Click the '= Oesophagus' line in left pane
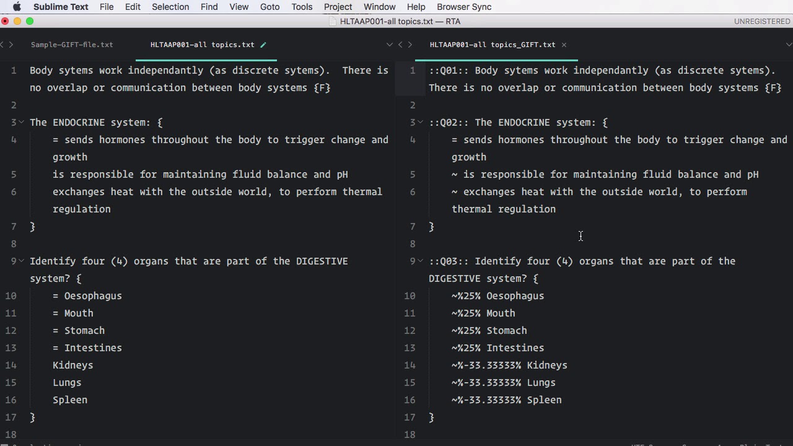 pyautogui.click(x=87, y=295)
